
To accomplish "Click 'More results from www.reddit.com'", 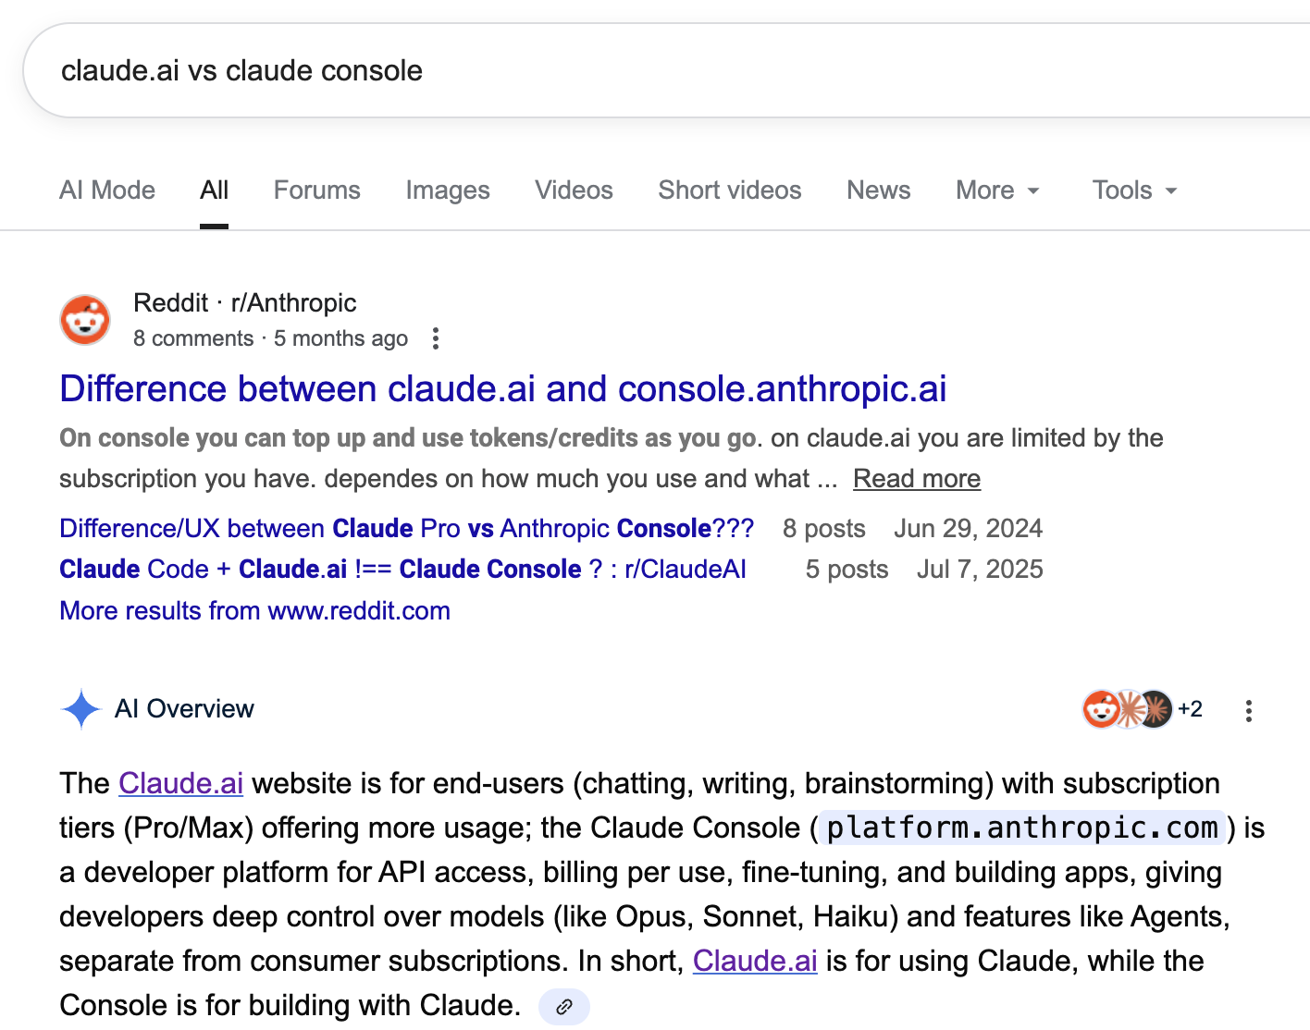I will tap(254, 611).
